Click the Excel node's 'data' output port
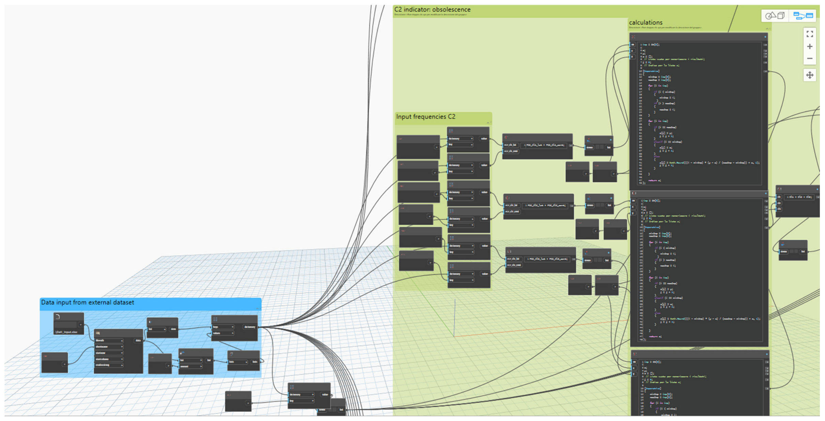Viewport: 825px width, 421px height. [x=138, y=340]
